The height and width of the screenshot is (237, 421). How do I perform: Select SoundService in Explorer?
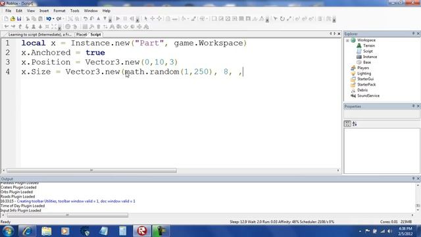(x=368, y=95)
